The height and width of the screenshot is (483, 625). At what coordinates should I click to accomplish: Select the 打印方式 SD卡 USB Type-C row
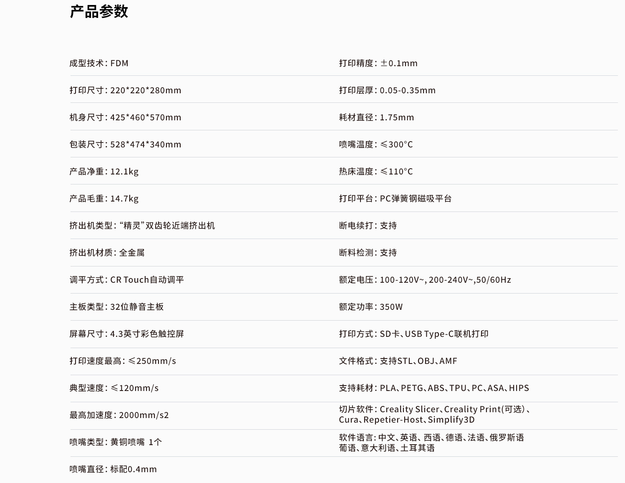[413, 334]
